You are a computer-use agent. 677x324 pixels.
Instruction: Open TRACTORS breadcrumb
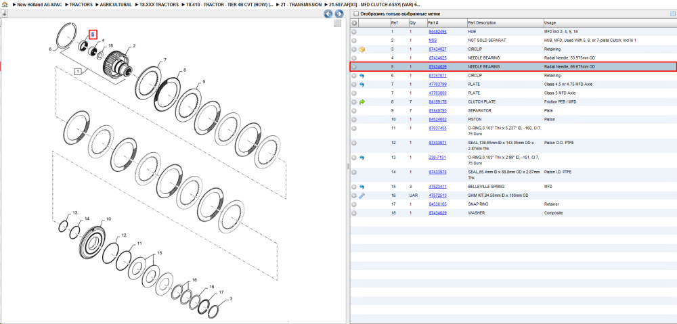click(x=81, y=4)
